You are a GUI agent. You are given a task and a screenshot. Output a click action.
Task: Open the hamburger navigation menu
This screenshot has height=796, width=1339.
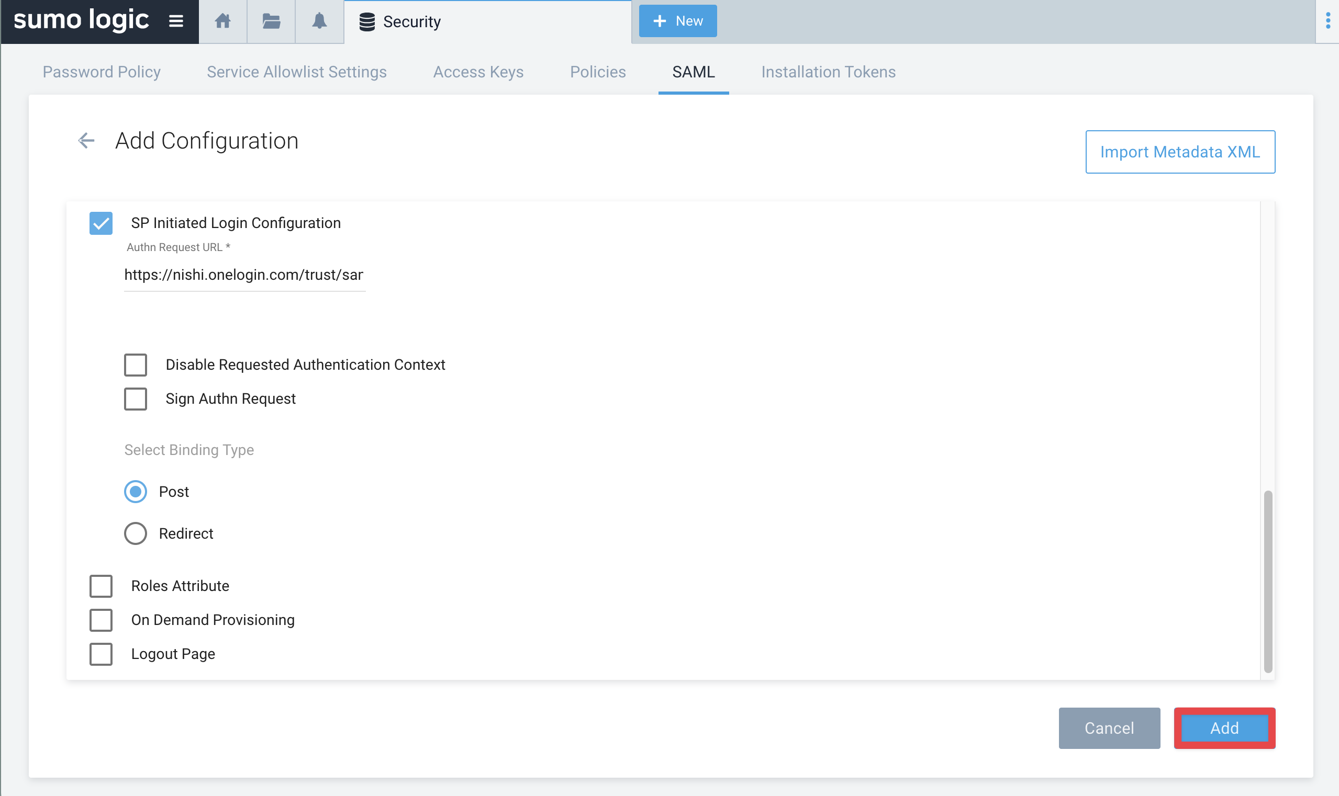point(176,21)
